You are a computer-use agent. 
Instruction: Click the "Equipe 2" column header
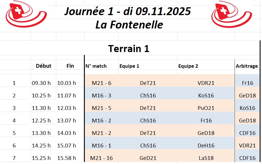(x=188, y=66)
